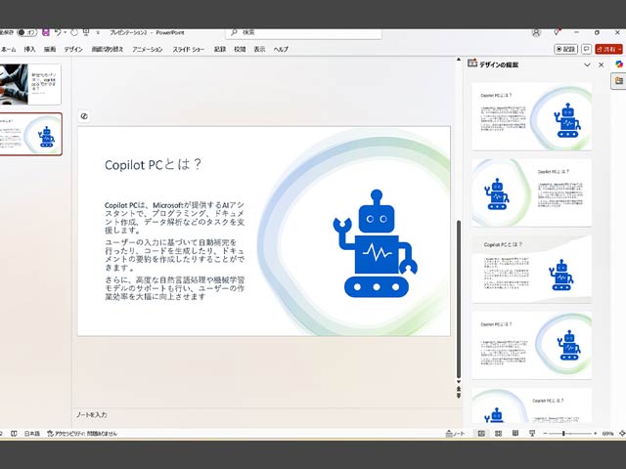Adjust the zoom slider handle

563,434
